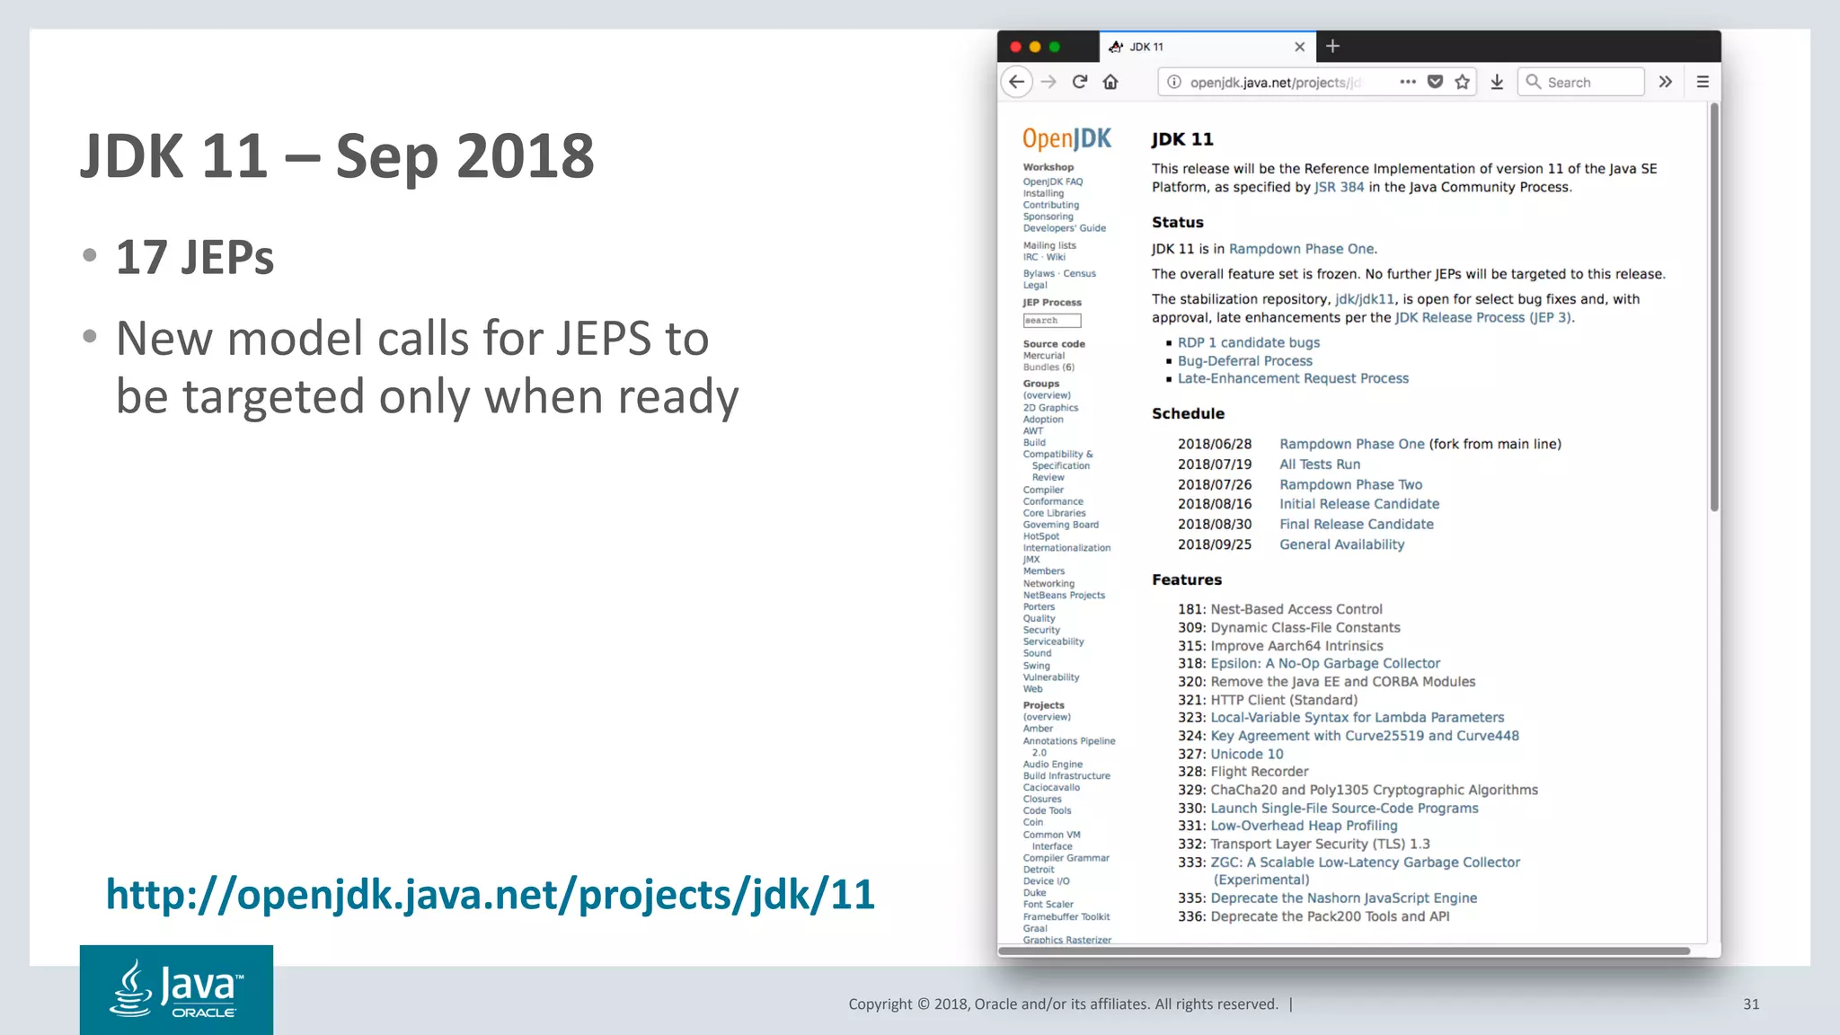This screenshot has width=1840, height=1035.
Task: Open HotSpot group sidebar link
Action: (1041, 536)
